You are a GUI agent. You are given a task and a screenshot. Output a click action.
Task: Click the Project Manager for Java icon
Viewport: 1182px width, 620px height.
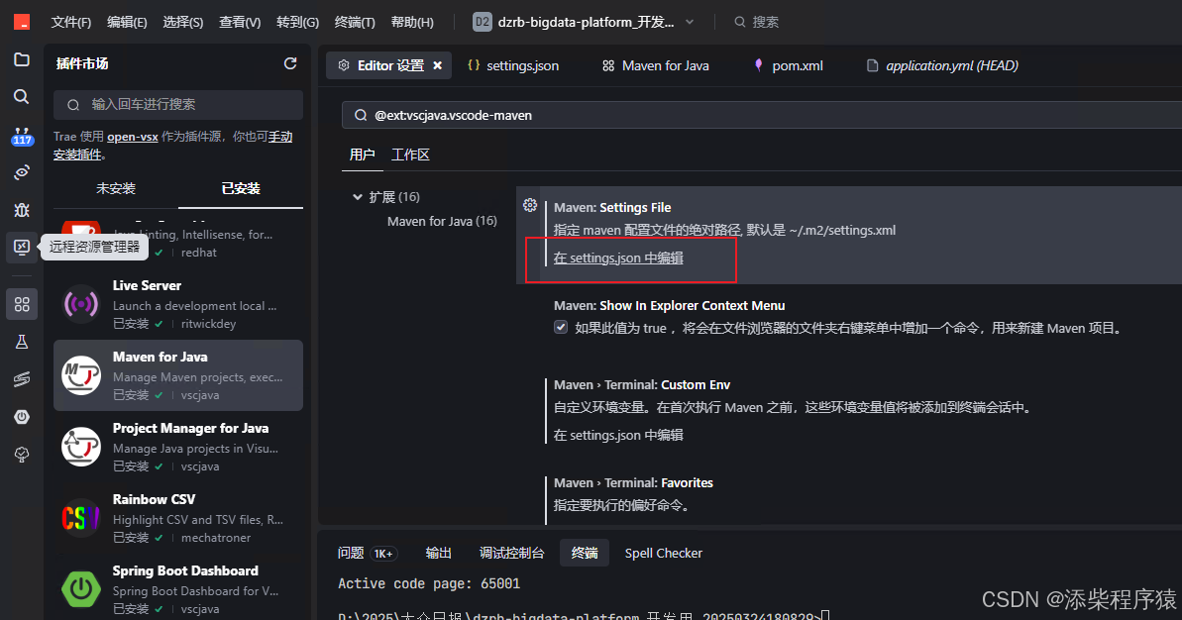pyautogui.click(x=80, y=447)
